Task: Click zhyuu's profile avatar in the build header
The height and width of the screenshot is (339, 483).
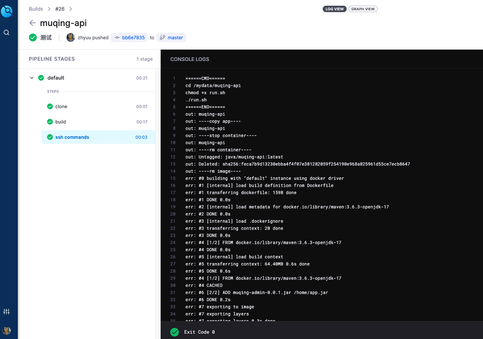Action: coord(70,37)
